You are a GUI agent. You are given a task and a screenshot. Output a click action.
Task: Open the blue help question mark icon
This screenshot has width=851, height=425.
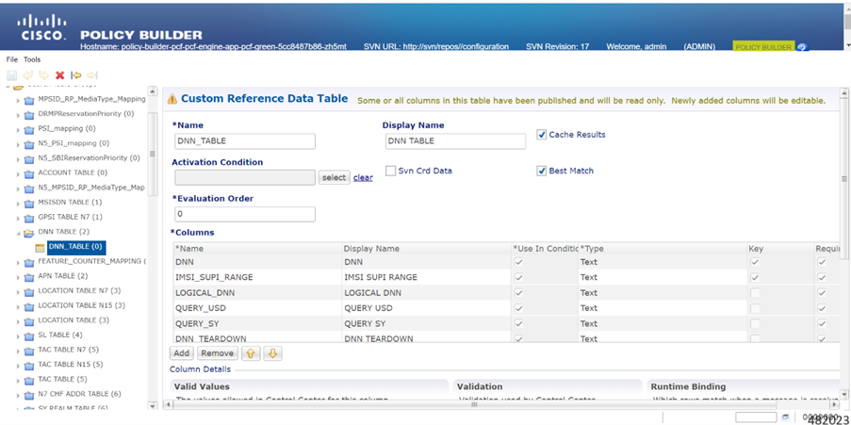pyautogui.click(x=802, y=47)
